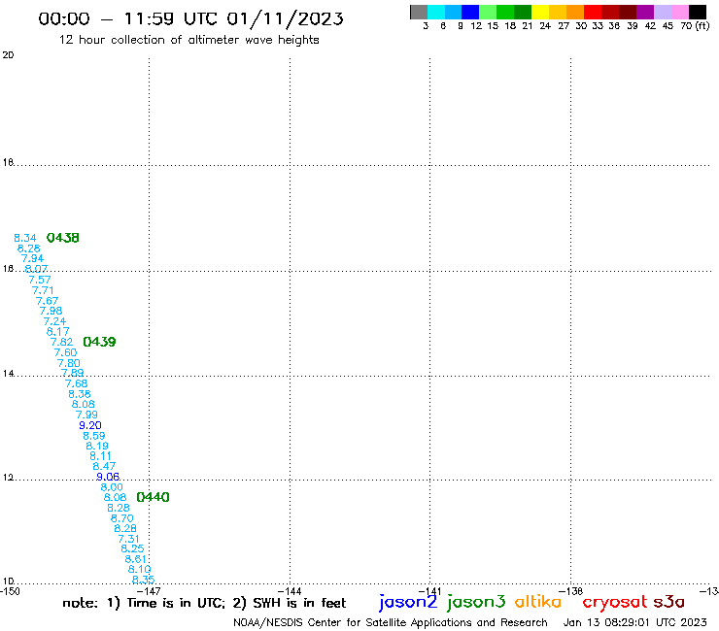The width and height of the screenshot is (719, 631).
Task: Click the wave height value 7.94
Action: [32, 258]
